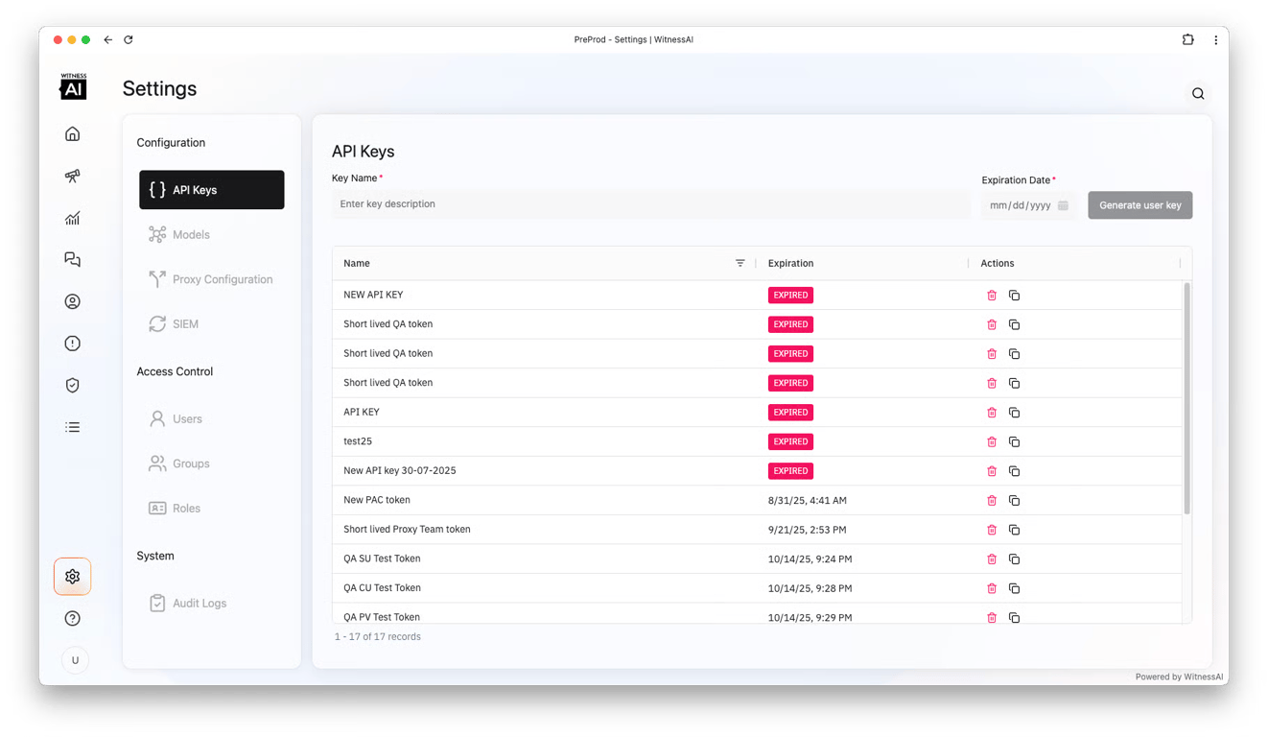Click the 10/14/25, 9:28 PM expiration cell
The height and width of the screenshot is (737, 1268).
coord(810,588)
